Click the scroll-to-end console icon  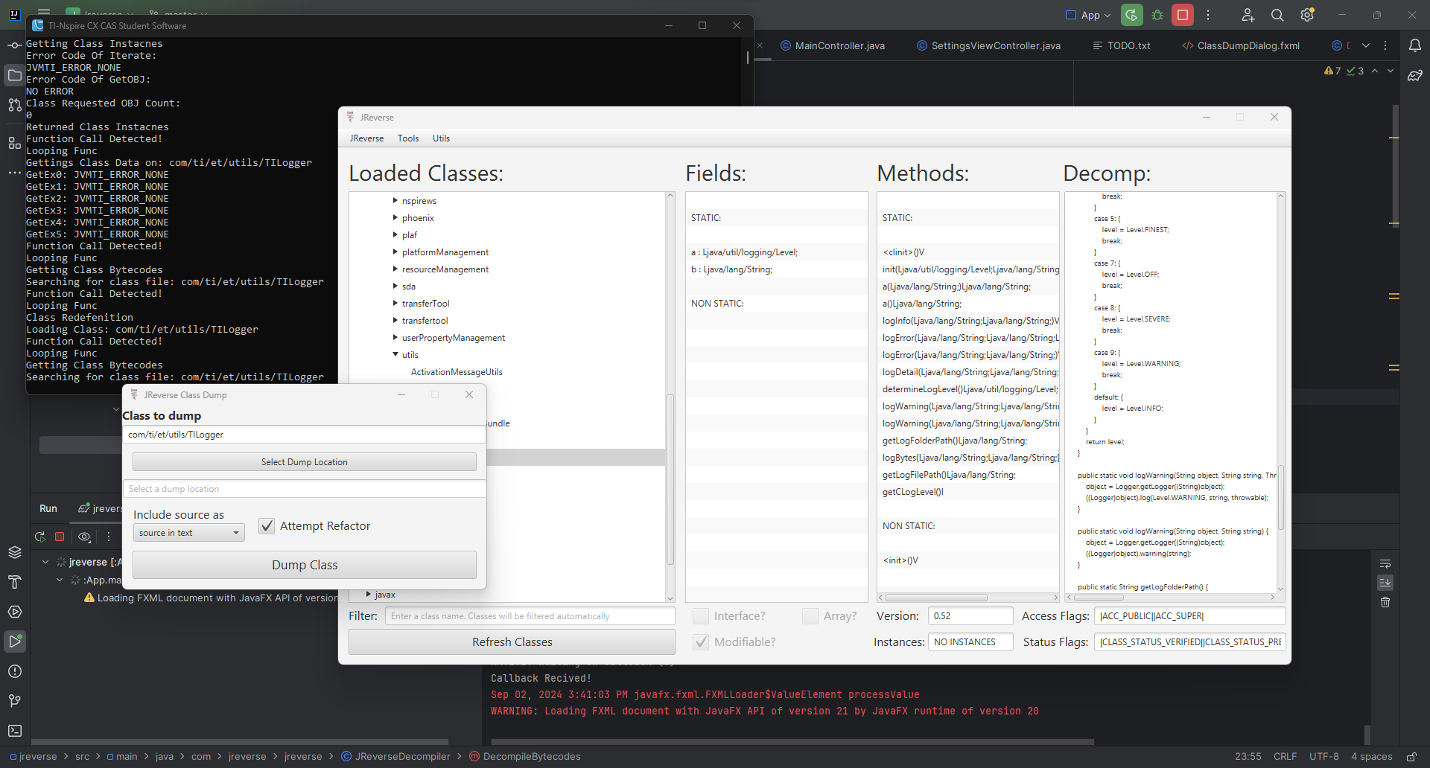pyautogui.click(x=1385, y=583)
